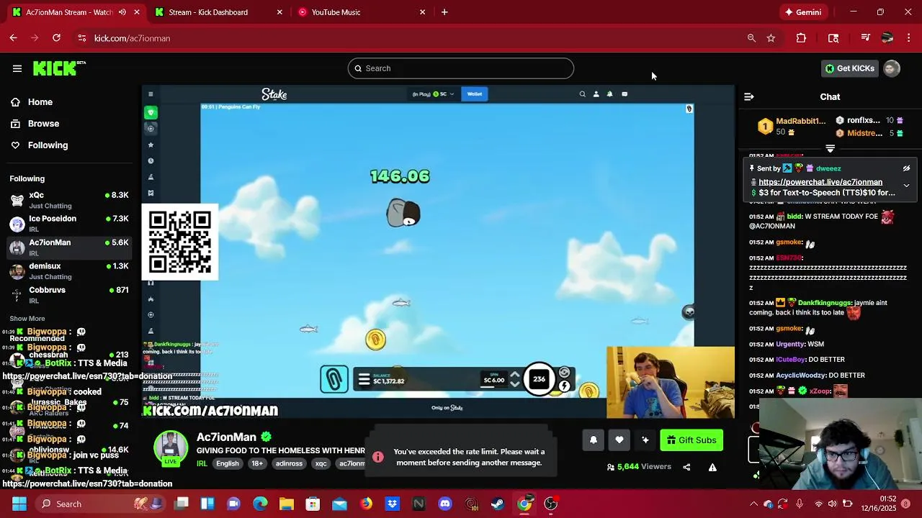Image resolution: width=922 pixels, height=518 pixels.
Task: Open browser extensions puzzle icon
Action: (801, 38)
